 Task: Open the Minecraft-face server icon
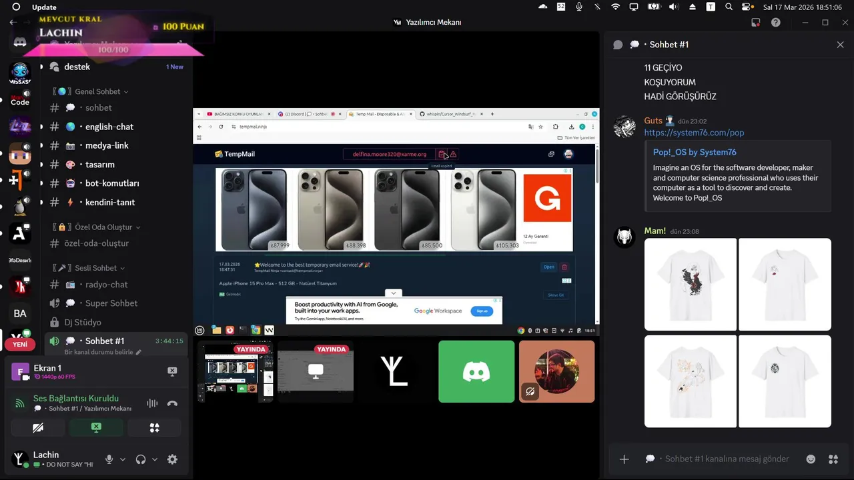[x=20, y=153]
